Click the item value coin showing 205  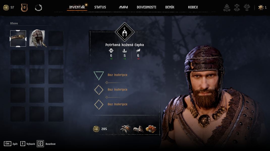point(96,129)
